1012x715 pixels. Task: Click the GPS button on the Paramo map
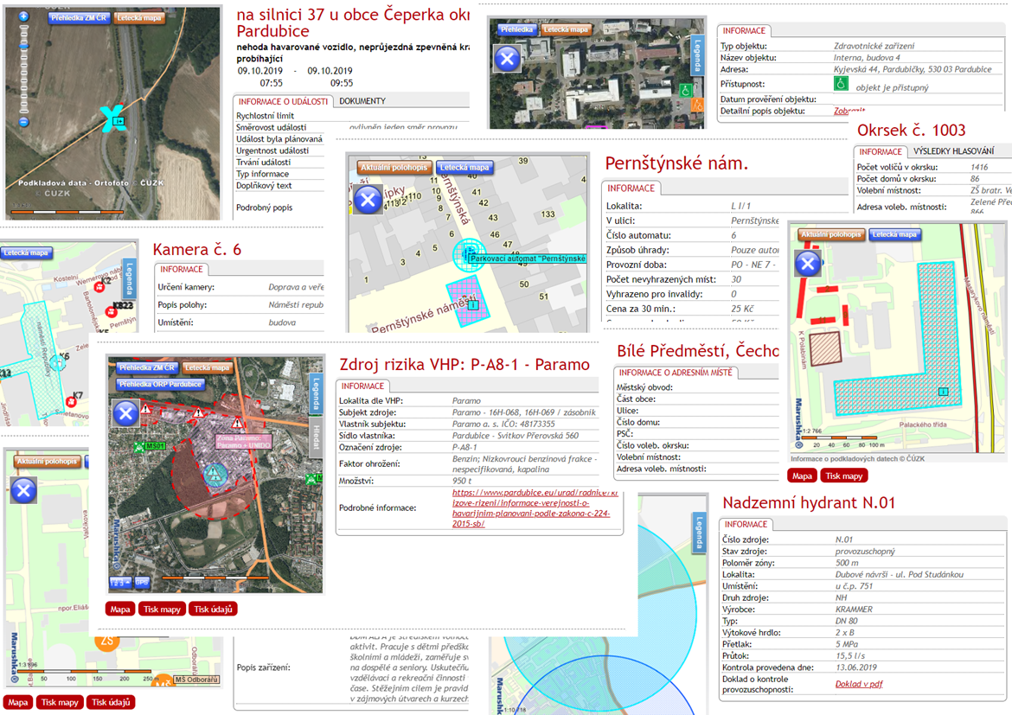(141, 582)
